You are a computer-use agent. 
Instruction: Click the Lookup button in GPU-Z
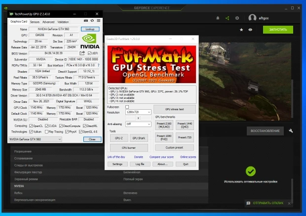90,29
